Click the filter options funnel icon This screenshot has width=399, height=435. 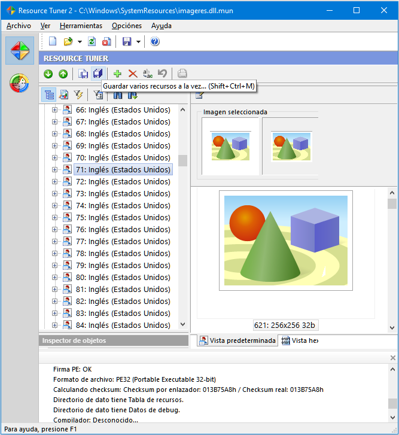pos(98,95)
